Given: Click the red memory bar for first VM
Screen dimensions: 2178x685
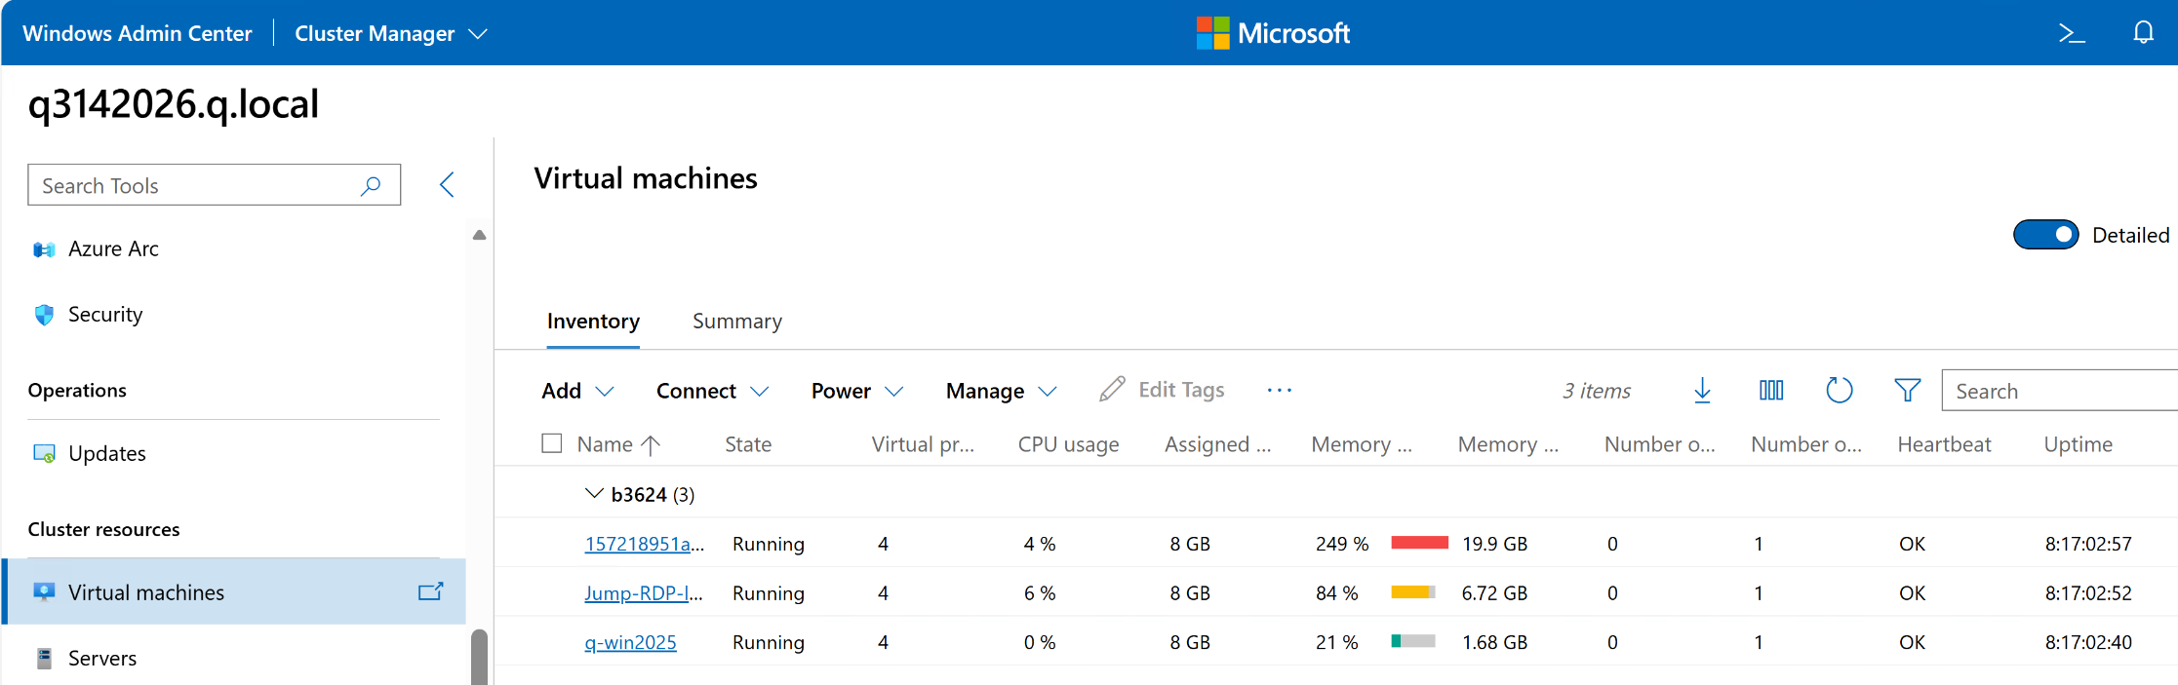Looking at the screenshot, I should point(1419,544).
